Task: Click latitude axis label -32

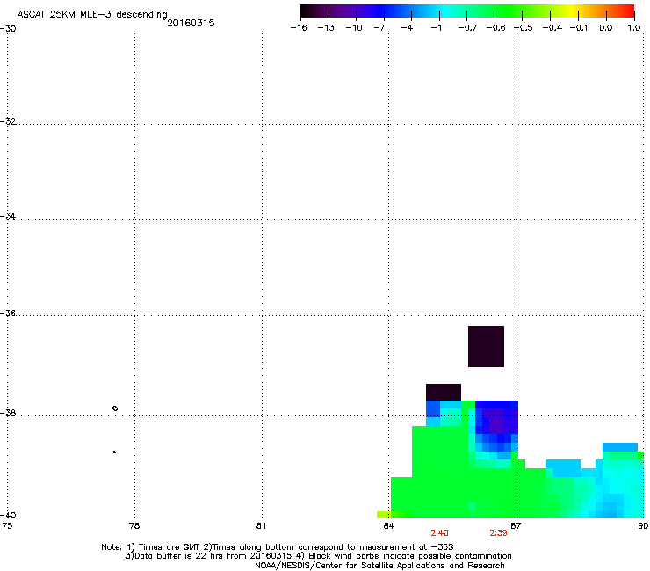Action: [x=8, y=121]
